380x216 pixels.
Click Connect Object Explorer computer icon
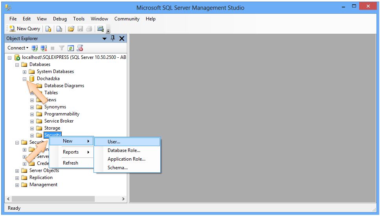tap(35, 48)
